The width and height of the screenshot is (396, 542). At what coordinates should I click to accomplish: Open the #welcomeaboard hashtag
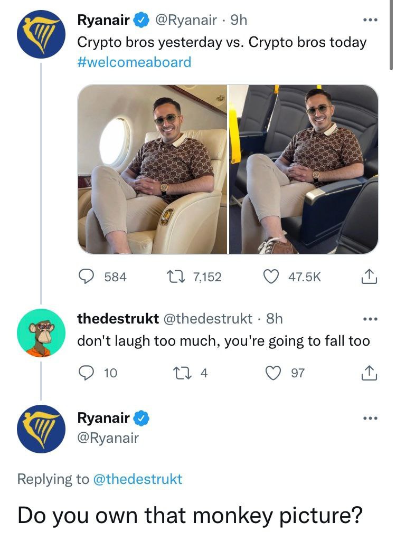pos(134,62)
